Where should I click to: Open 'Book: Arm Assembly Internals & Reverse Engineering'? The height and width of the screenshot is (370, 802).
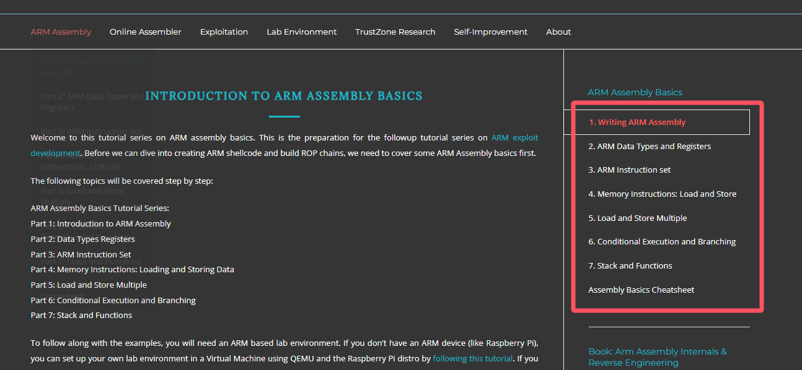(x=658, y=357)
